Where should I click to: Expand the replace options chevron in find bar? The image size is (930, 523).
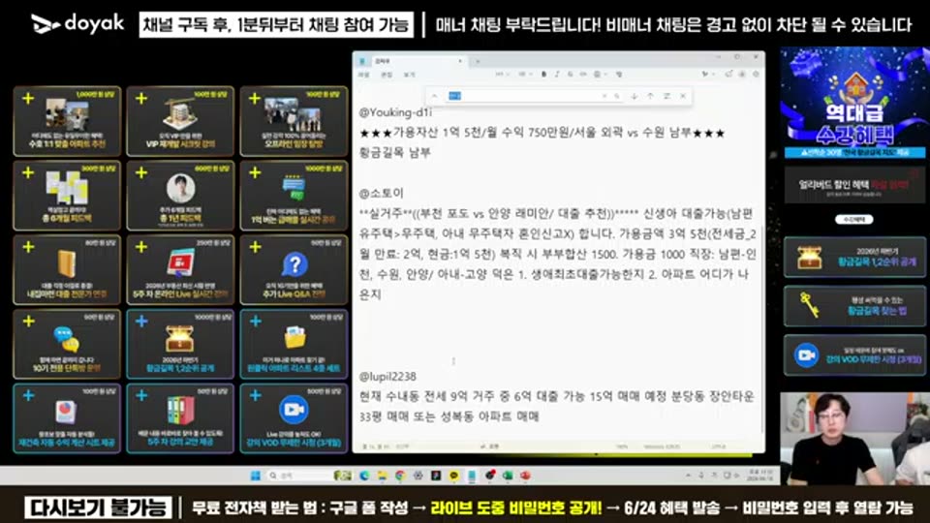pyautogui.click(x=435, y=96)
